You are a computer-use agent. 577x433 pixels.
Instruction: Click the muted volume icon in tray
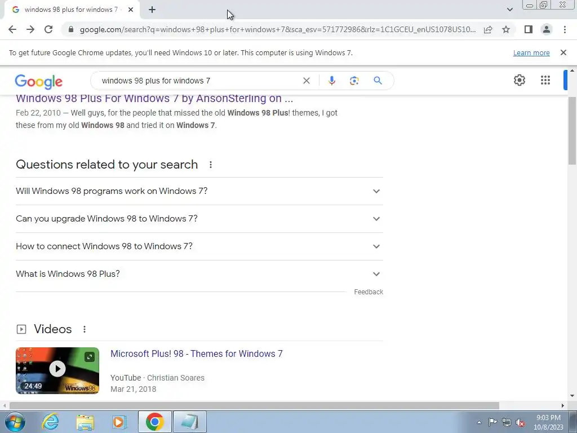(x=520, y=422)
